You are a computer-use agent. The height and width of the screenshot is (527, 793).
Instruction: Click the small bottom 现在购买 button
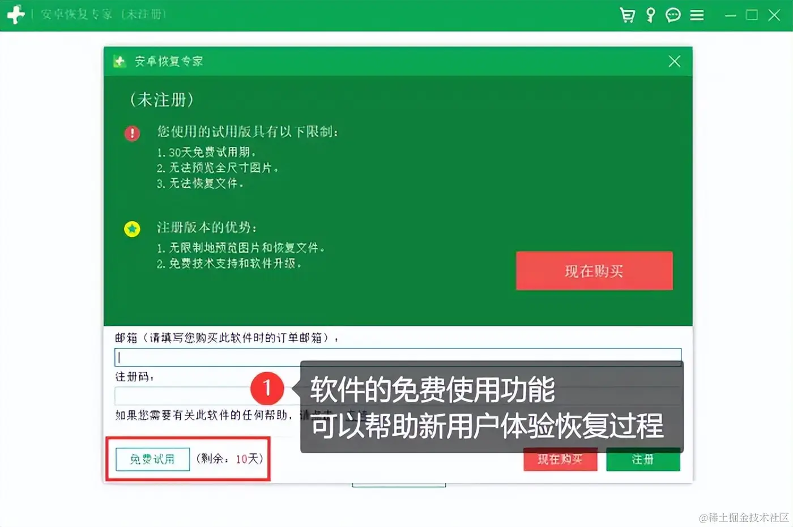pyautogui.click(x=560, y=460)
